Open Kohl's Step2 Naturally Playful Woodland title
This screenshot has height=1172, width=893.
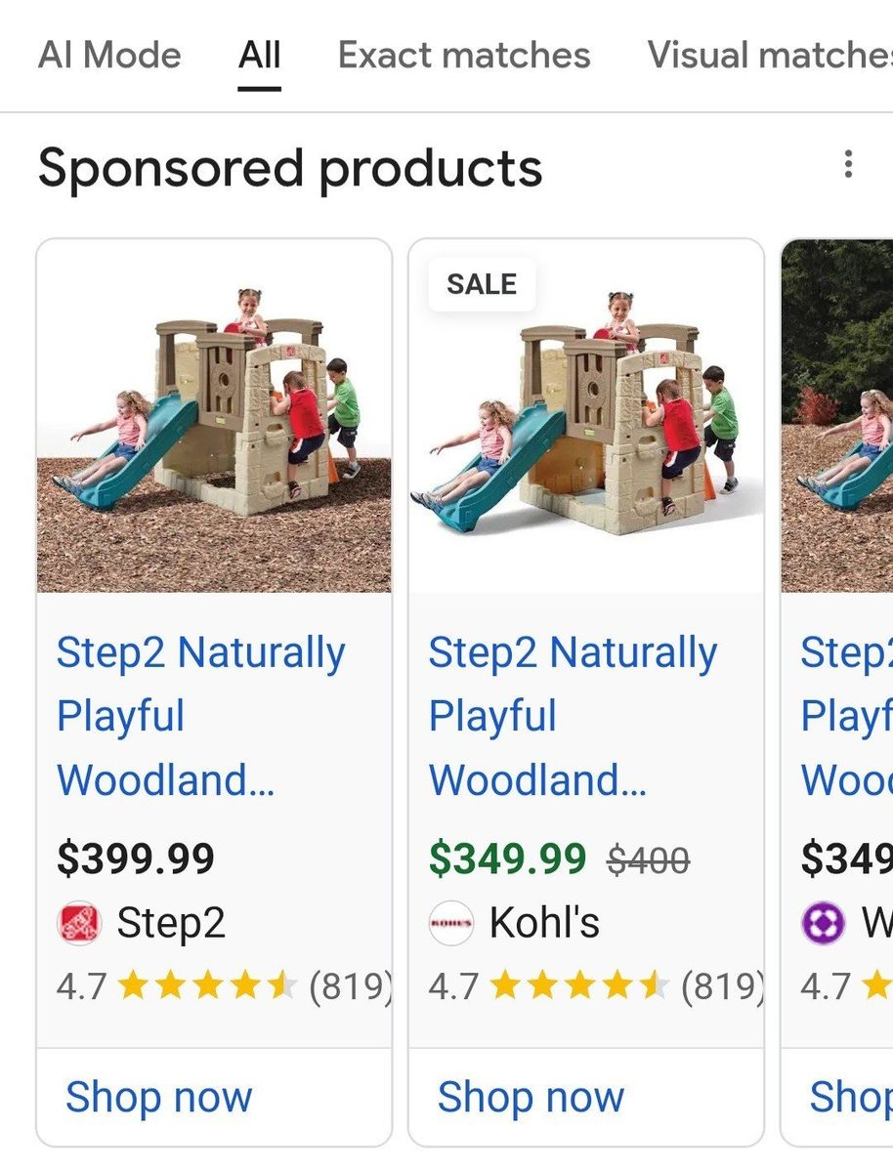point(573,716)
